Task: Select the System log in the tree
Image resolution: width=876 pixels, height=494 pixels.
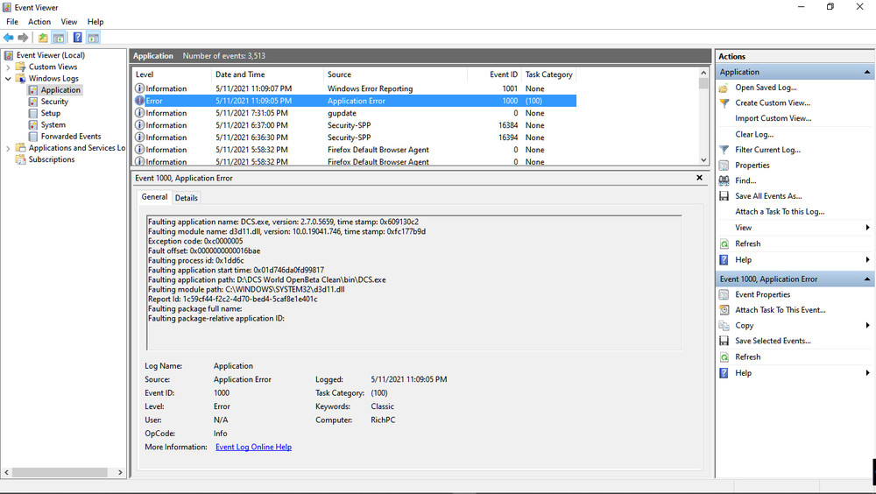Action: coord(53,125)
